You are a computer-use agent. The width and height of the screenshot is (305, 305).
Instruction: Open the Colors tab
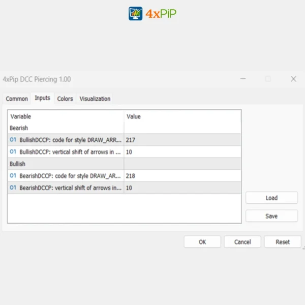click(x=65, y=99)
